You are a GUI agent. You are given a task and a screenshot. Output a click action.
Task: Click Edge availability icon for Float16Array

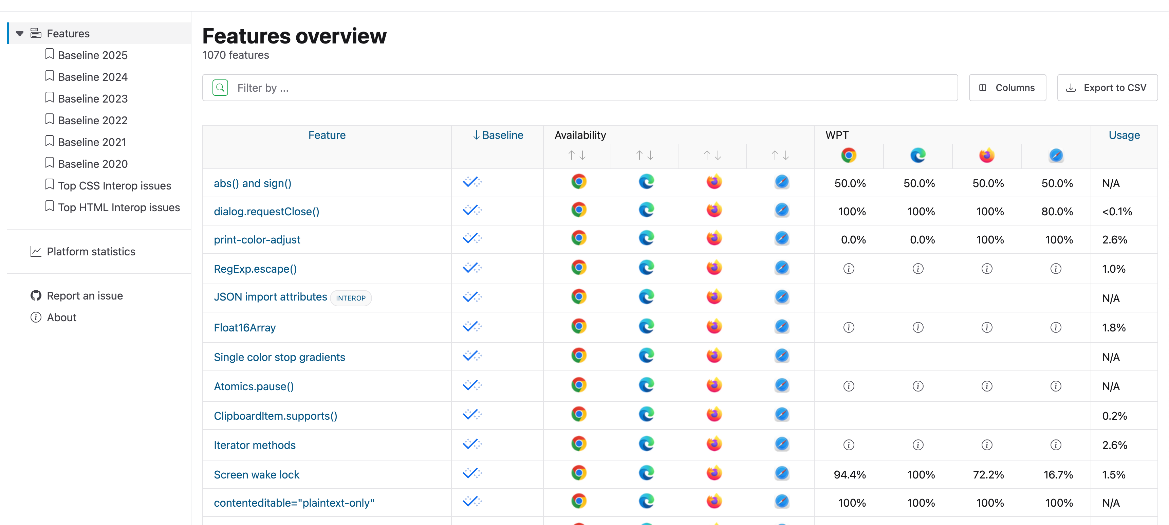pyautogui.click(x=646, y=327)
